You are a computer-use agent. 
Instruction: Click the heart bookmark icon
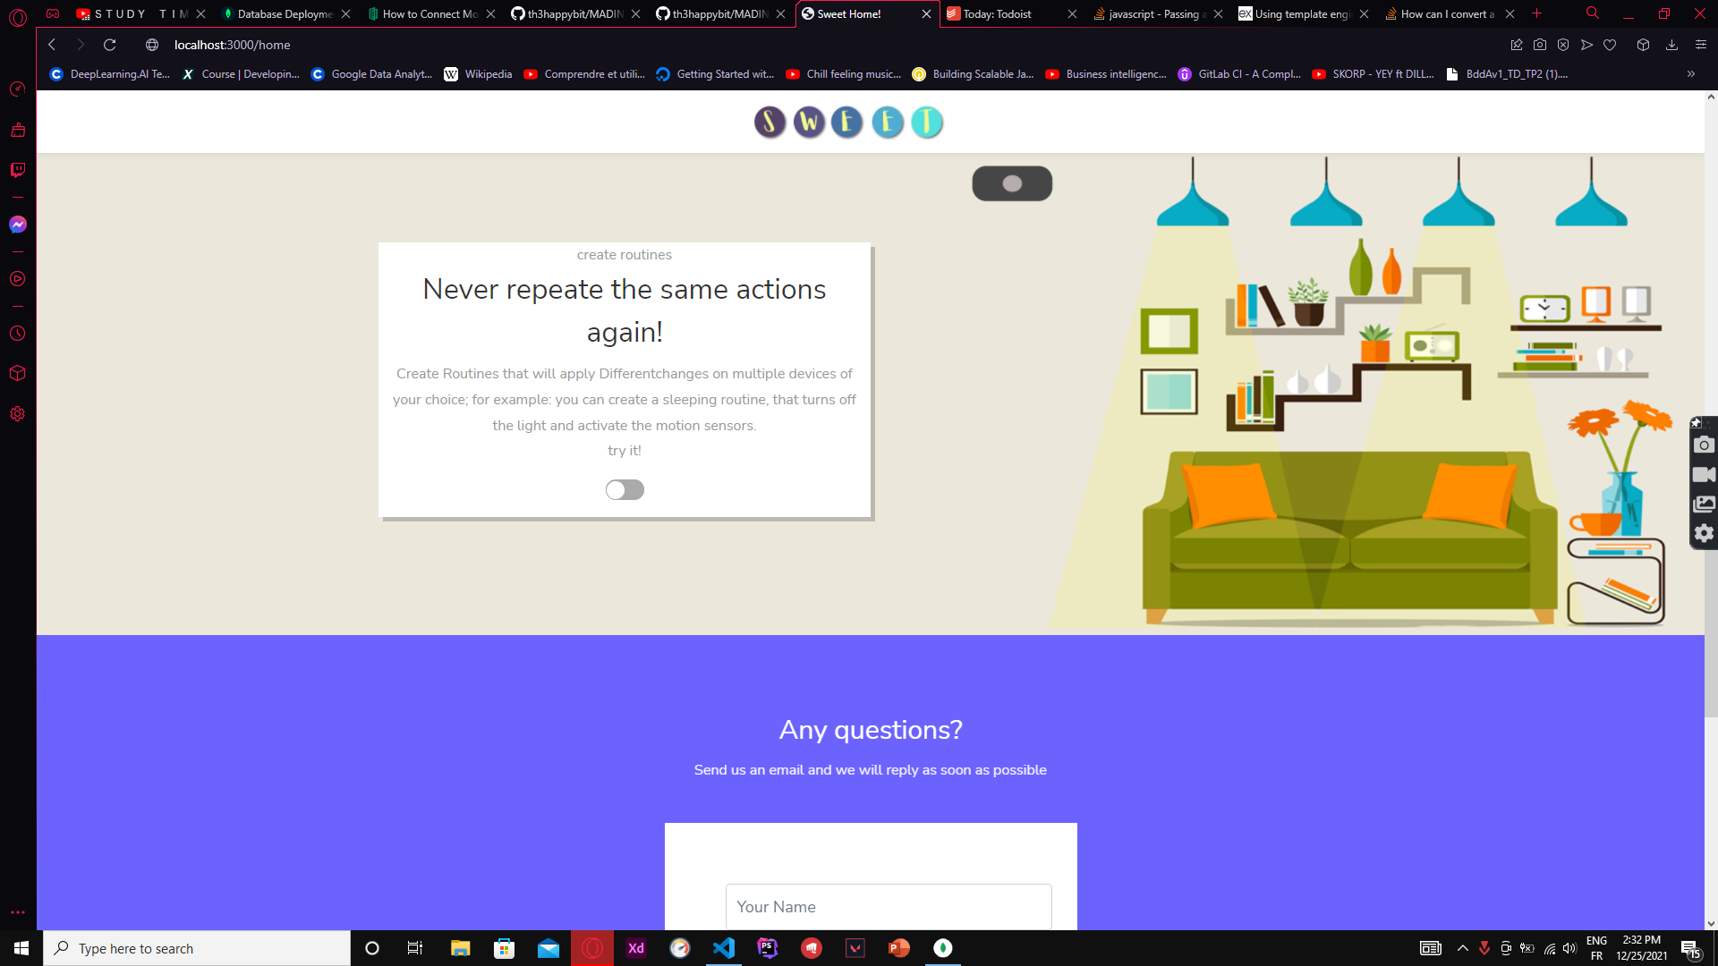pos(1610,45)
